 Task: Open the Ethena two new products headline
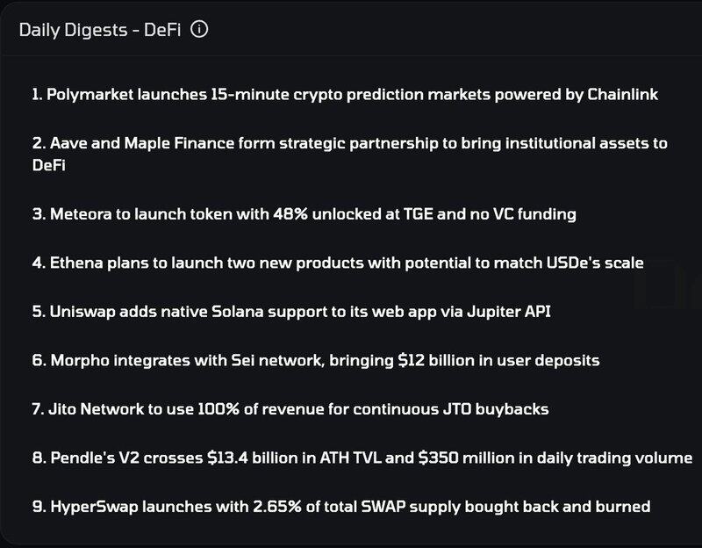pos(337,261)
